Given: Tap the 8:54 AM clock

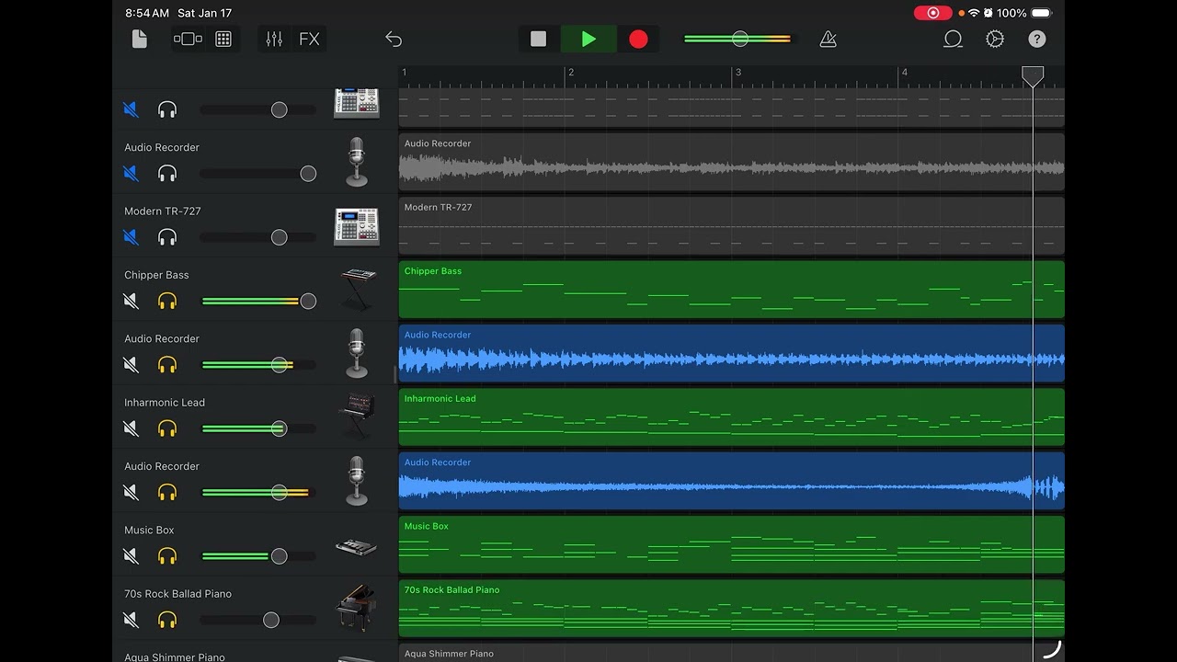Looking at the screenshot, I should 147,13.
